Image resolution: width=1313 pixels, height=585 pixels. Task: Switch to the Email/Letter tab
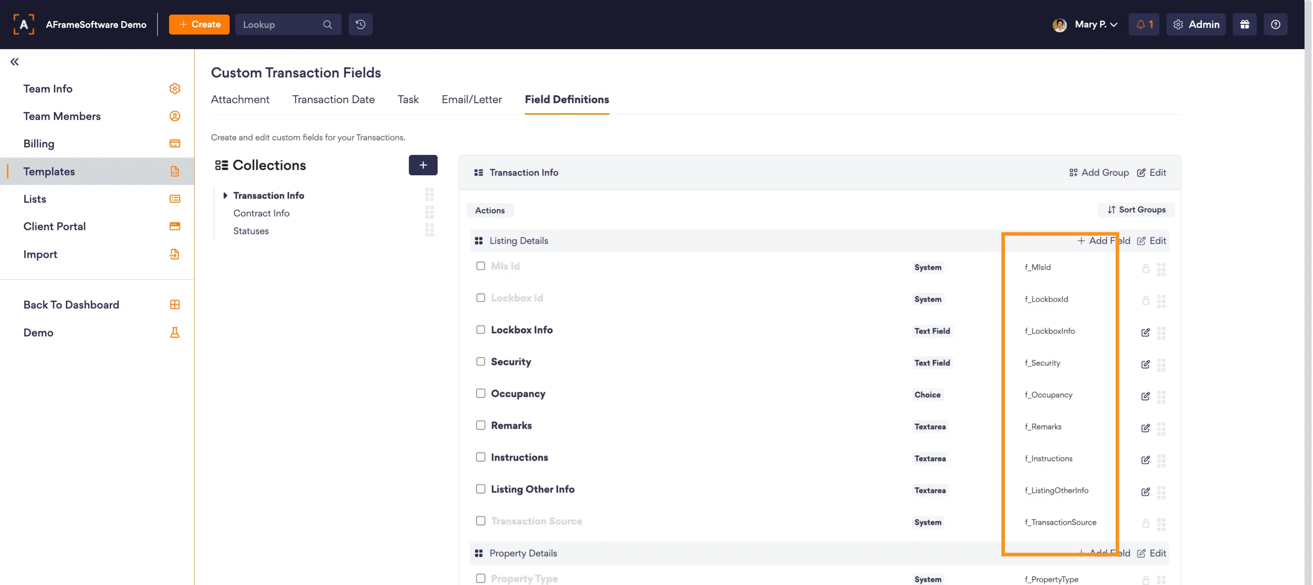[471, 100]
